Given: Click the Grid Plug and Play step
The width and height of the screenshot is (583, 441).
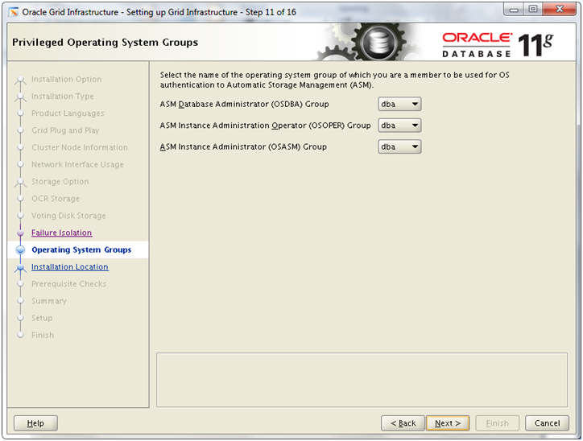Looking at the screenshot, I should coord(65,130).
